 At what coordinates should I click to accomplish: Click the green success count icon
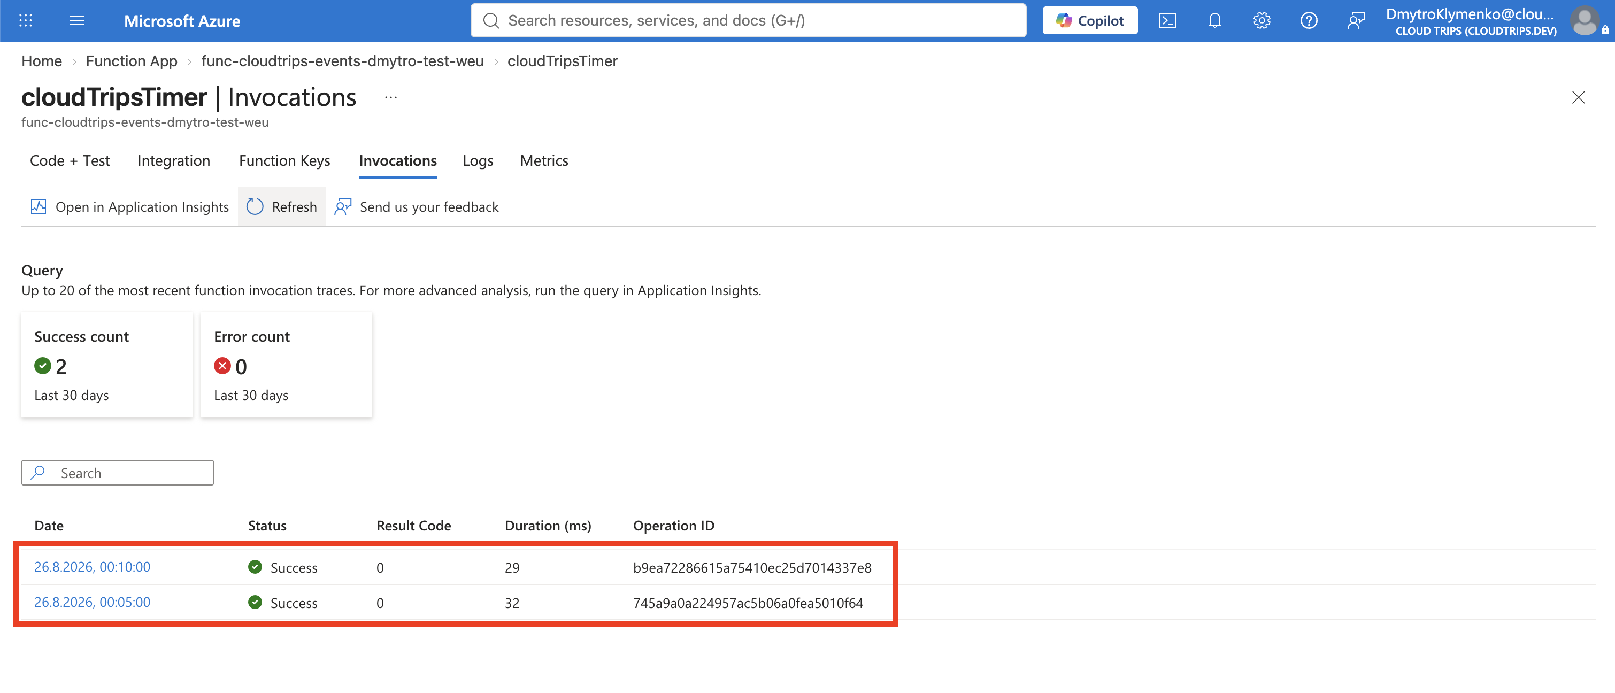43,366
